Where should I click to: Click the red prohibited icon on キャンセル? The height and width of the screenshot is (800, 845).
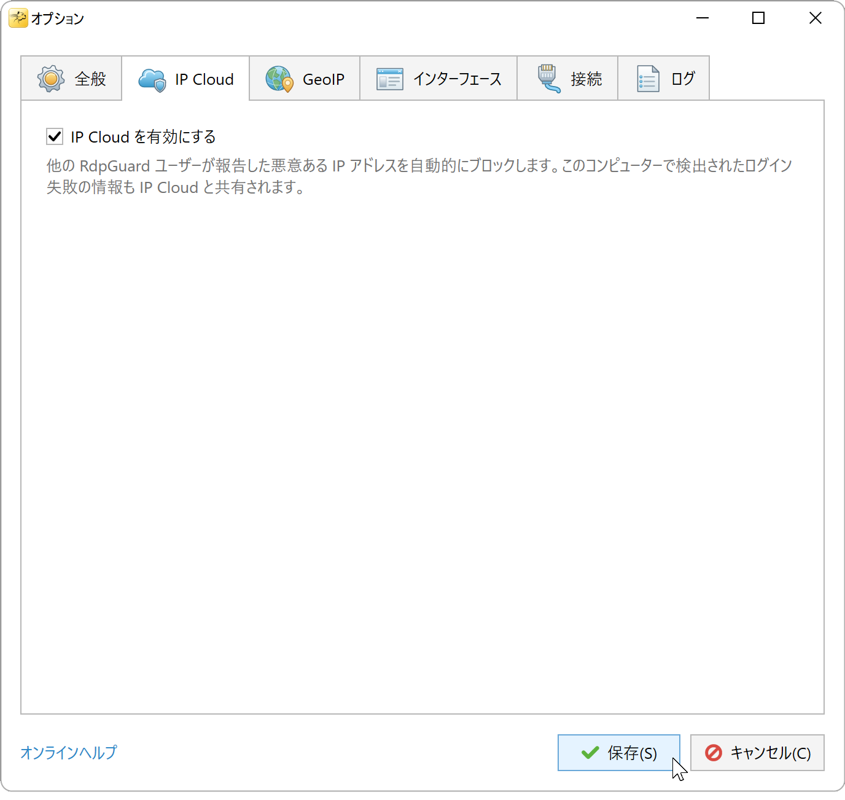coord(714,753)
